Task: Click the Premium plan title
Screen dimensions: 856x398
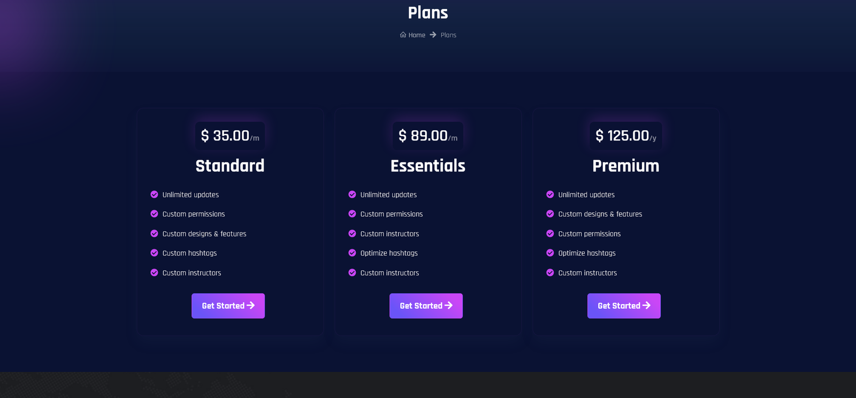Action: pyautogui.click(x=626, y=166)
